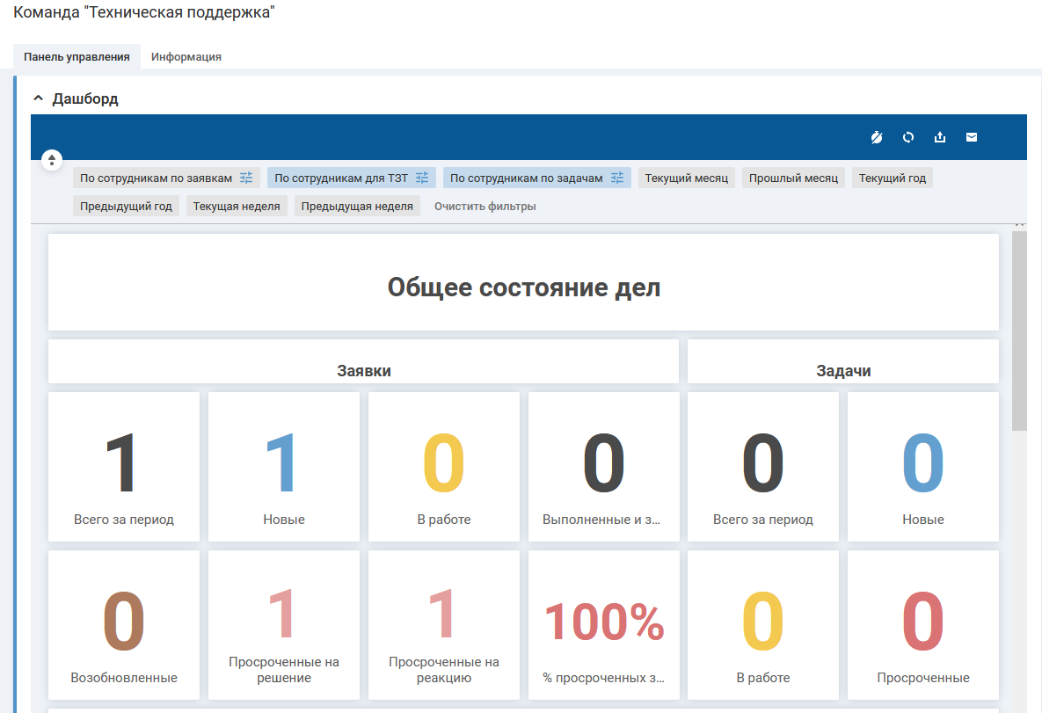This screenshot has width=1042, height=713.
Task: Click the round filter panel collapse button
Action: click(x=52, y=160)
